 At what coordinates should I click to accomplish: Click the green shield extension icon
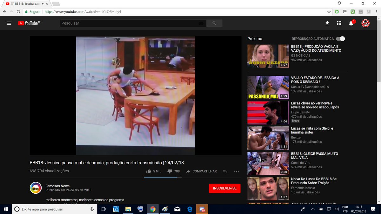tap(353, 11)
